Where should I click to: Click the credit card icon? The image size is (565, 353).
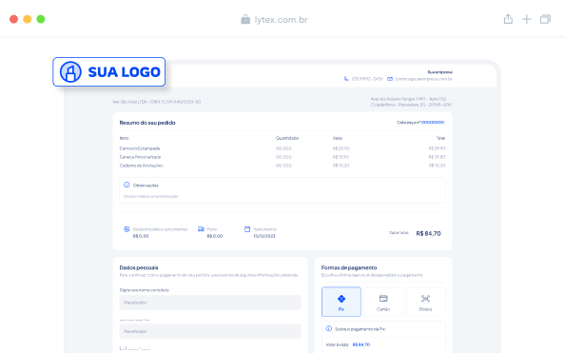383,298
